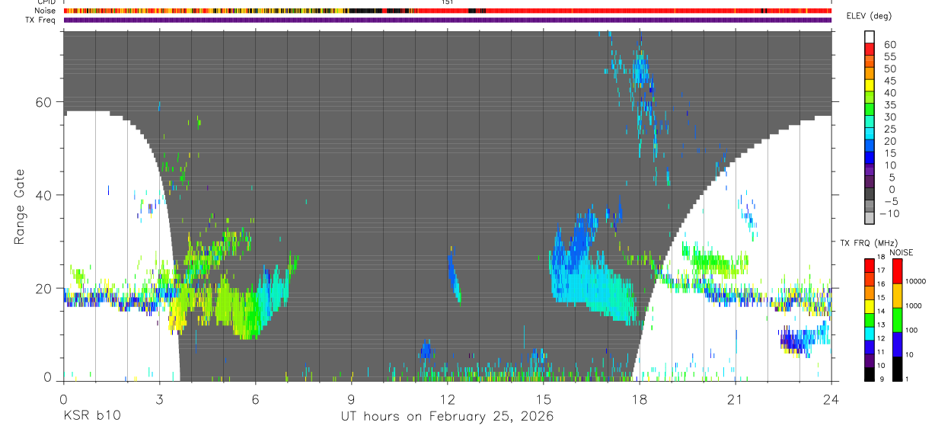The width and height of the screenshot is (935, 432).
Task: Click the 'TX FRQ (MHz)' legend title
Action: pos(867,242)
